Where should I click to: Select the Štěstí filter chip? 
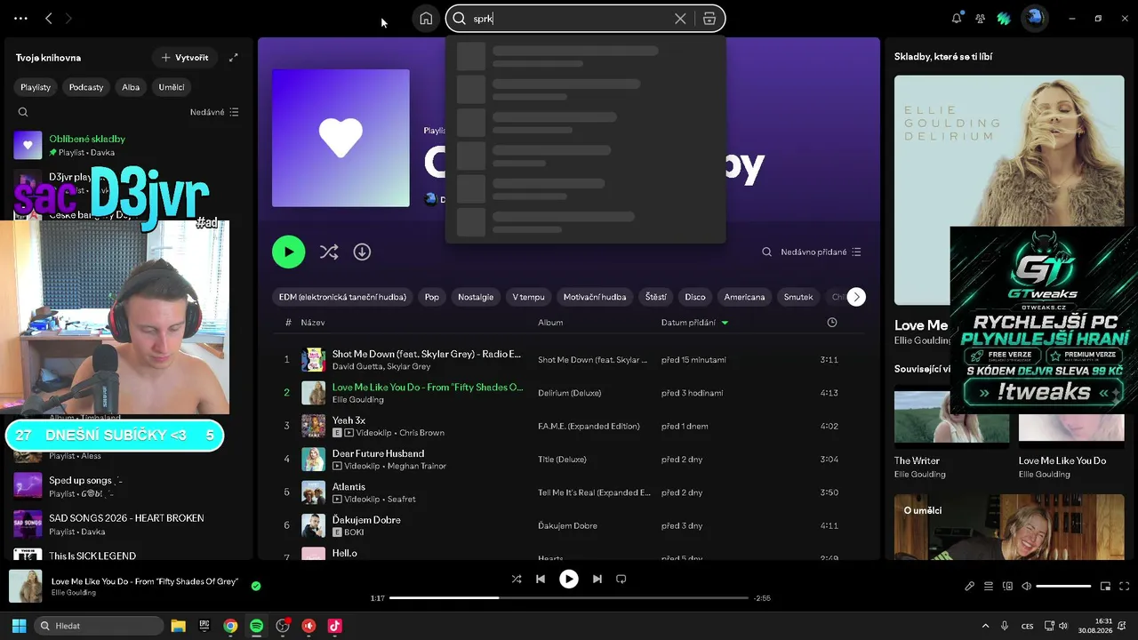coord(656,297)
